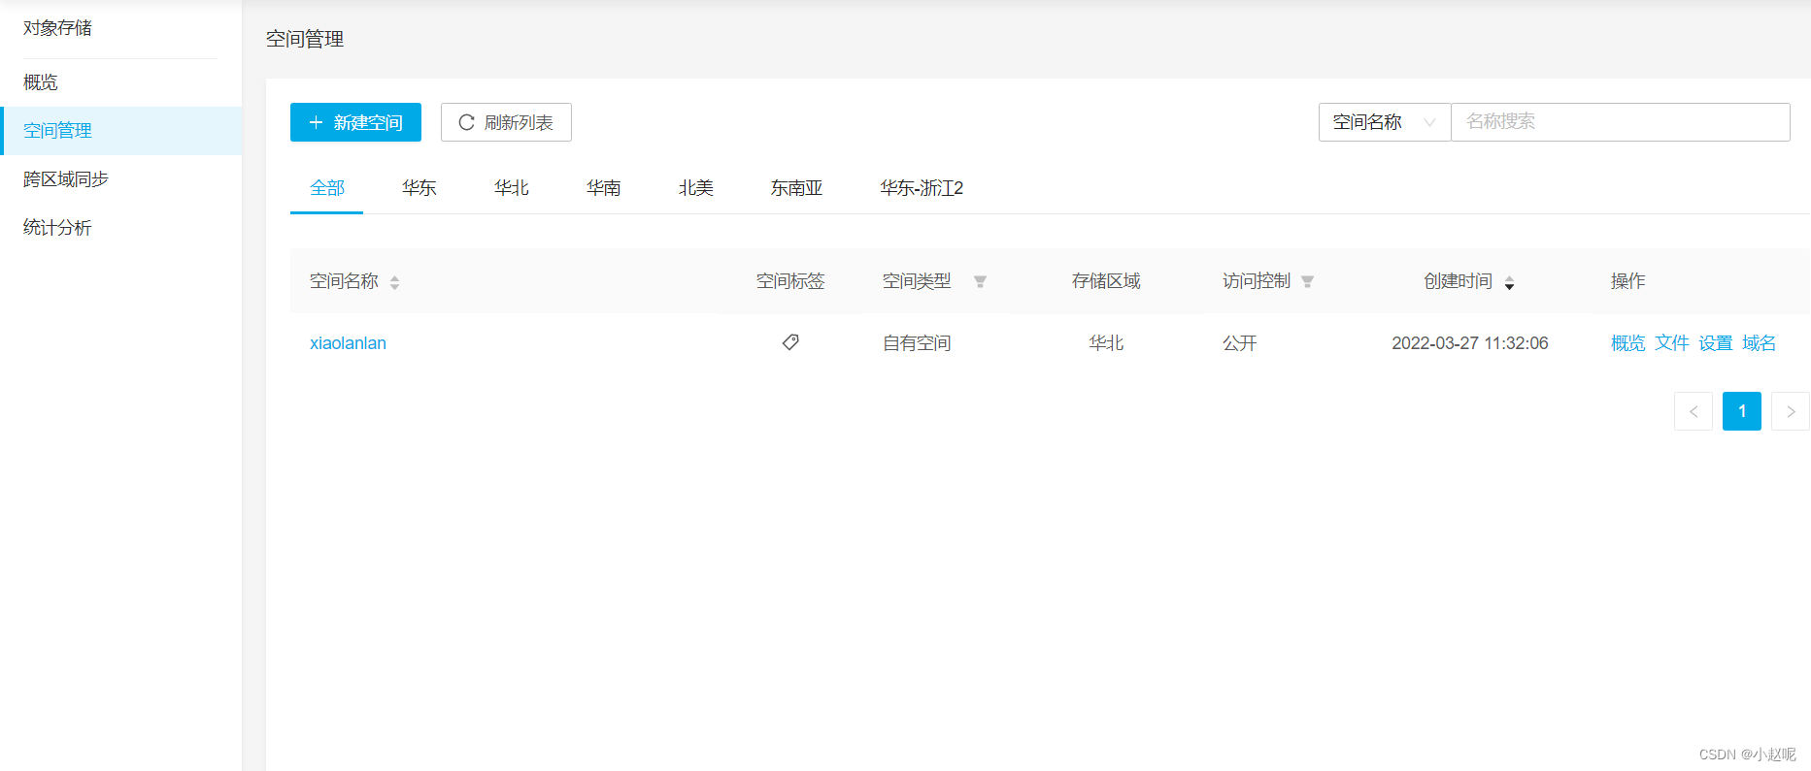
Task: Open 统计分析 in the sidebar
Action: pos(121,228)
